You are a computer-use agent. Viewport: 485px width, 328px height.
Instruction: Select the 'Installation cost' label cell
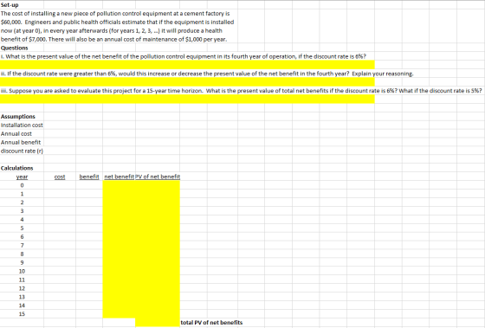tap(22, 125)
